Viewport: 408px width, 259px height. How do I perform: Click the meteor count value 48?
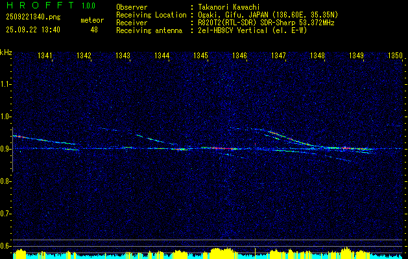94,30
